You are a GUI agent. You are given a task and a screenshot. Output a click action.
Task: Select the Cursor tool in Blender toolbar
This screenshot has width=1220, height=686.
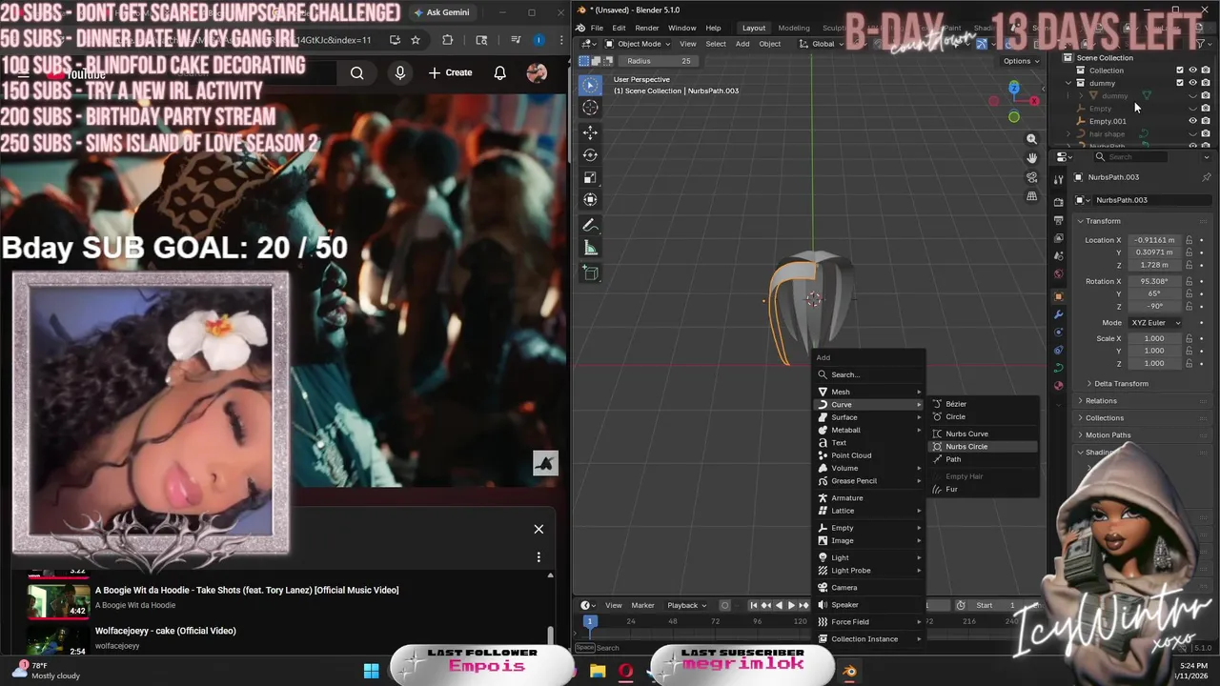tap(590, 108)
